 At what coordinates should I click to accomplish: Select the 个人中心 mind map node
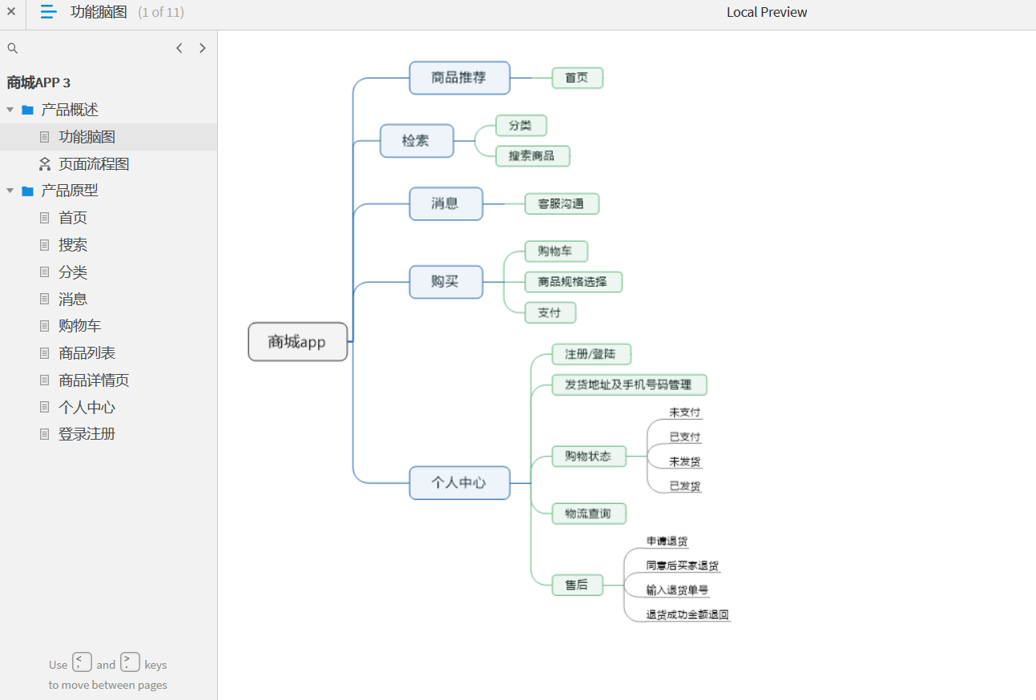460,483
